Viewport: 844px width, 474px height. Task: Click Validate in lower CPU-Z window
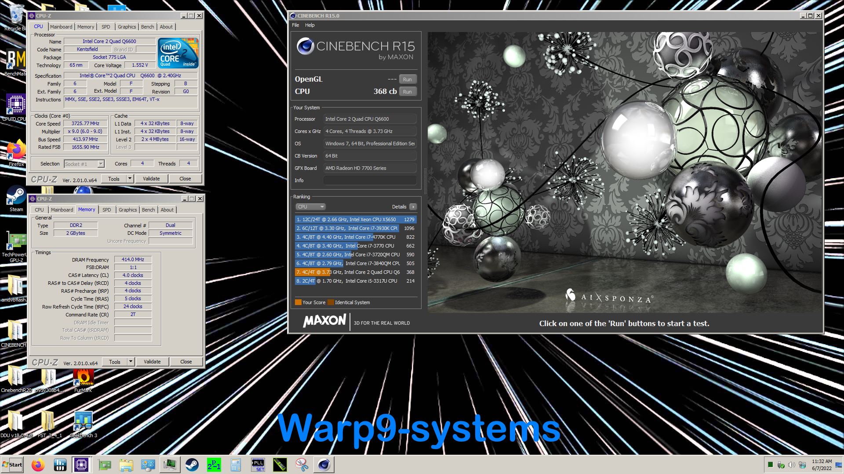tap(152, 362)
